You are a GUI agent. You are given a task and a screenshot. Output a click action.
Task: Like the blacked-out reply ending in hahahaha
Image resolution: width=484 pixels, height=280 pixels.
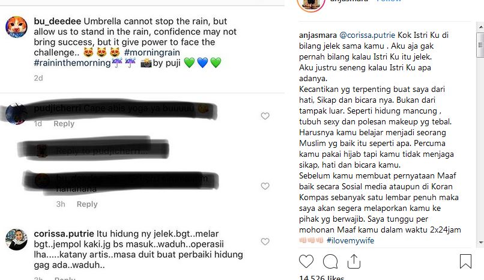point(265,186)
